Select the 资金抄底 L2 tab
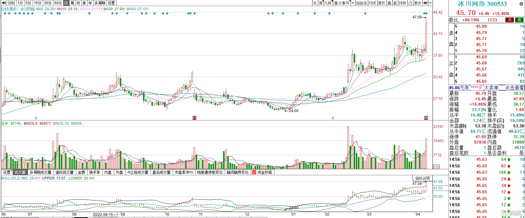Image resolution: width=525 pixels, height=218 pixels. click(x=262, y=172)
